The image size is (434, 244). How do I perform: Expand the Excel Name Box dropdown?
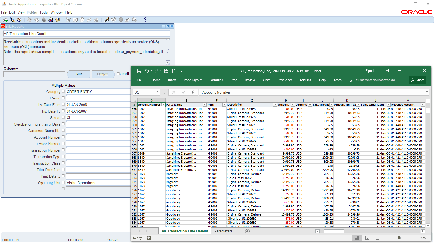click(157, 92)
